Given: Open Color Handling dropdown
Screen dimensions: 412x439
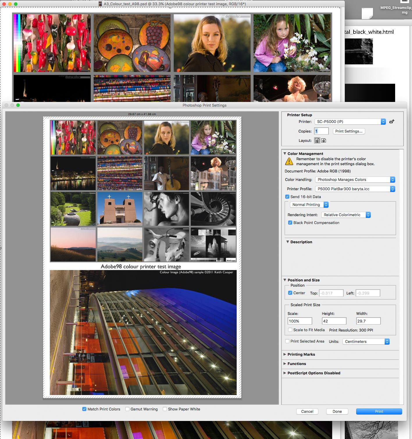Looking at the screenshot, I should [355, 179].
